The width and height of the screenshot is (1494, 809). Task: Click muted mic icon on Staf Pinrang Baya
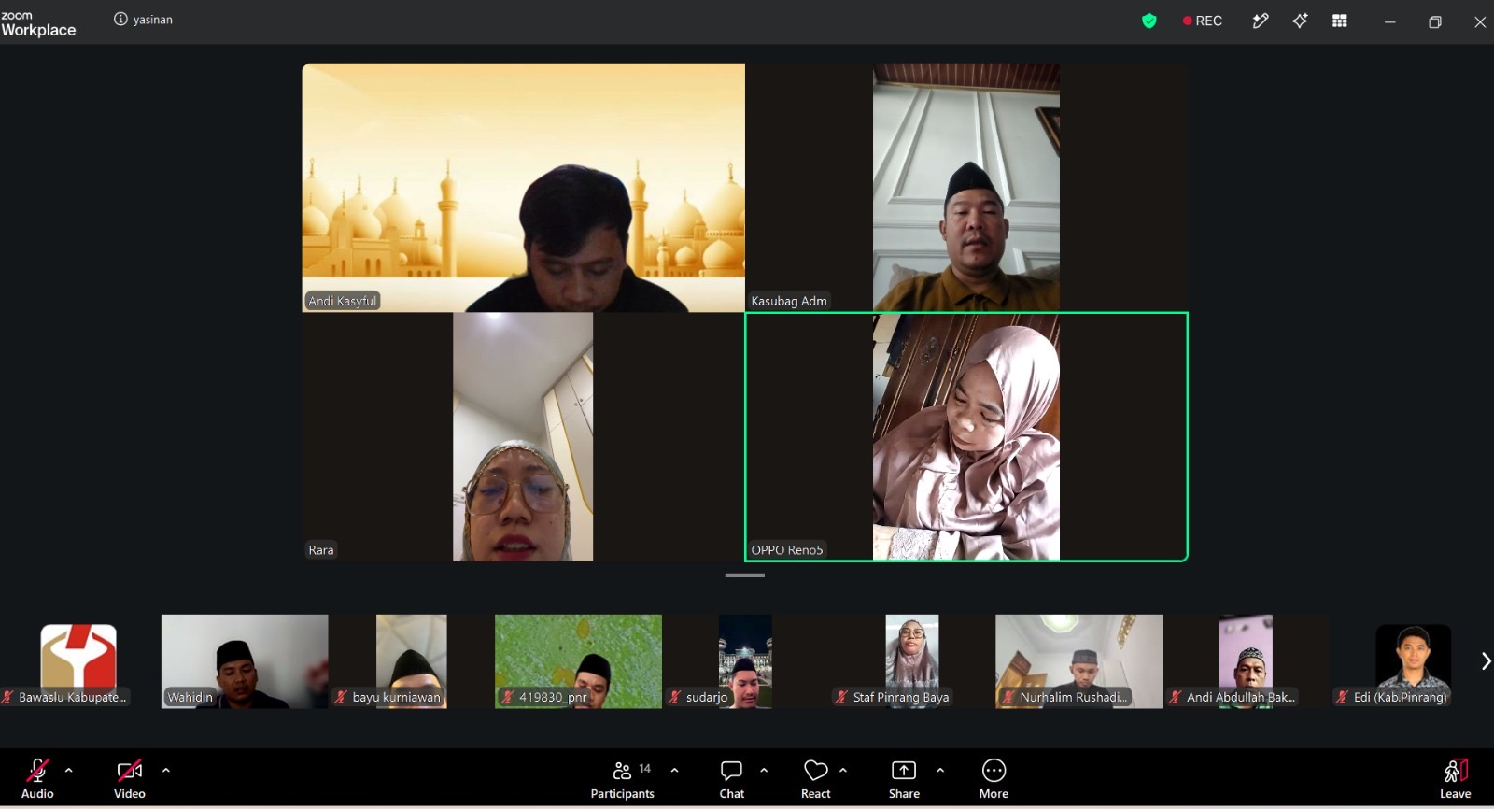point(841,697)
